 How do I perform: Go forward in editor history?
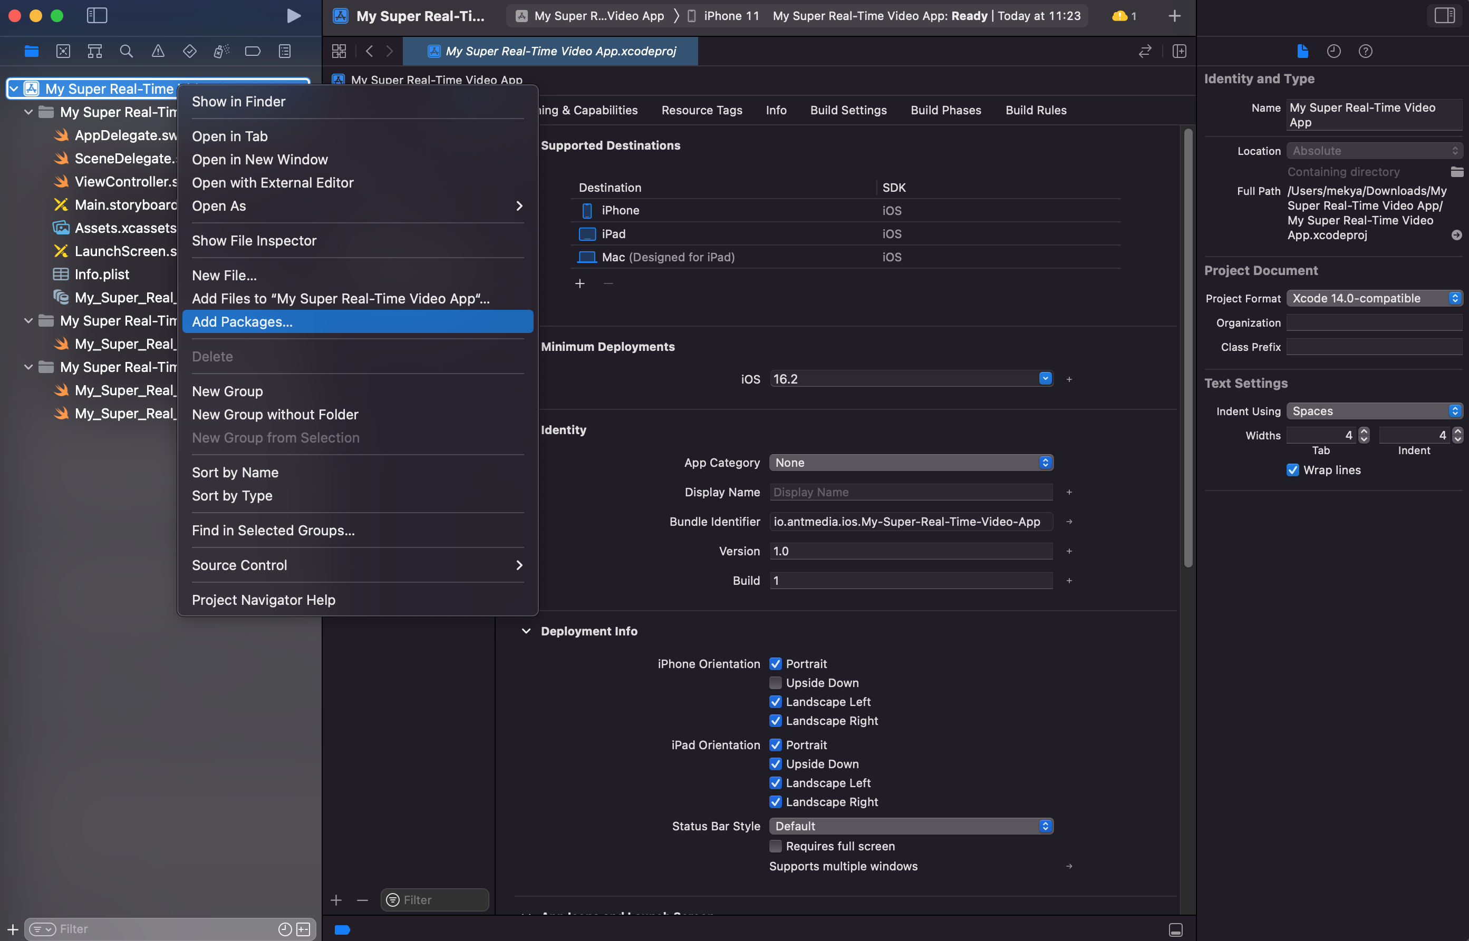coord(390,51)
